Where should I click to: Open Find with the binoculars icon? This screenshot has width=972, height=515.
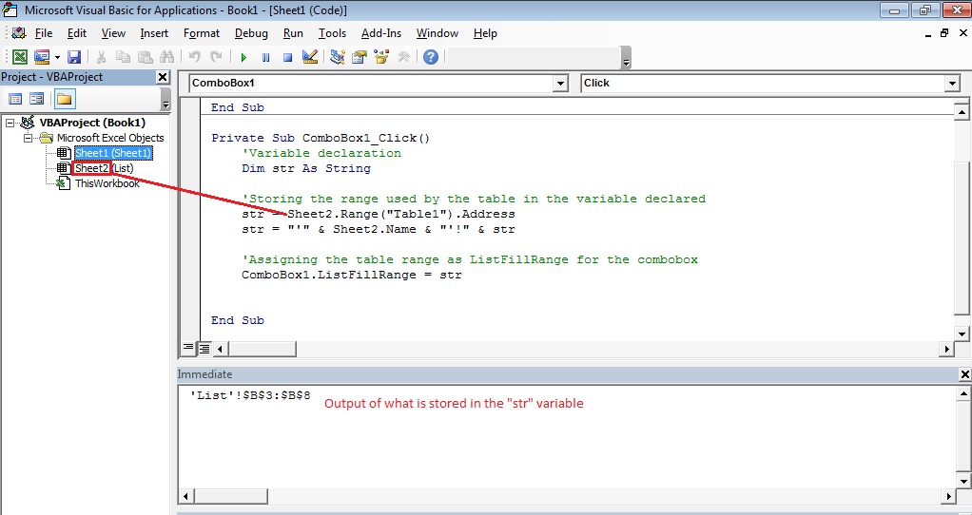coord(167,57)
